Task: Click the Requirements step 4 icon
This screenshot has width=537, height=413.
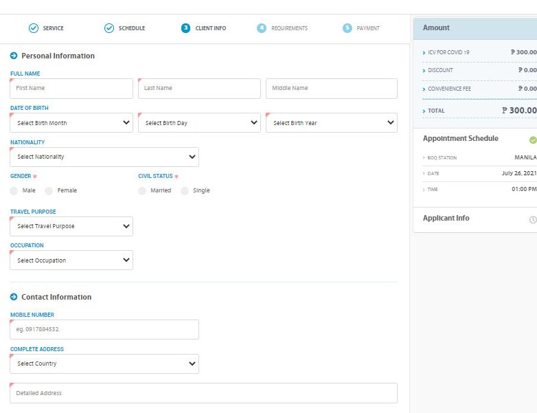Action: click(262, 28)
